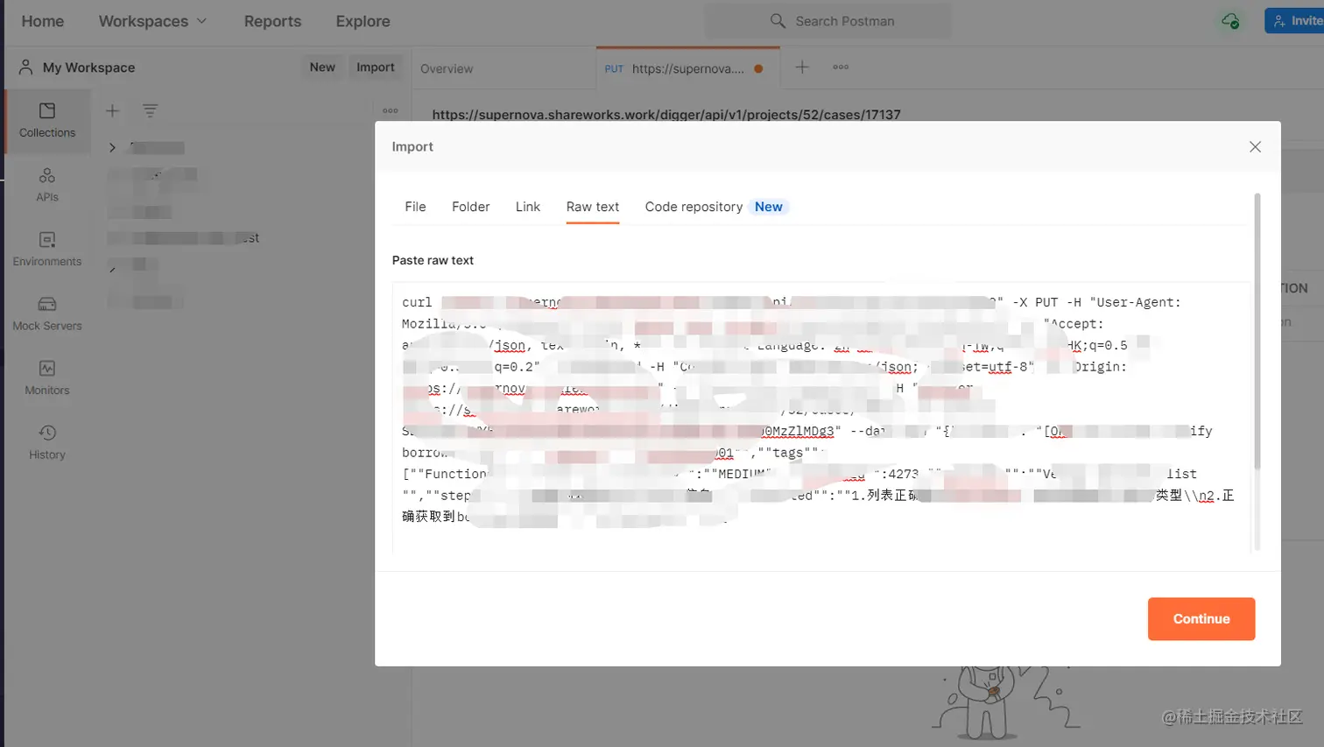
Task: Open the collections panel three-dot options
Action: coord(391,110)
